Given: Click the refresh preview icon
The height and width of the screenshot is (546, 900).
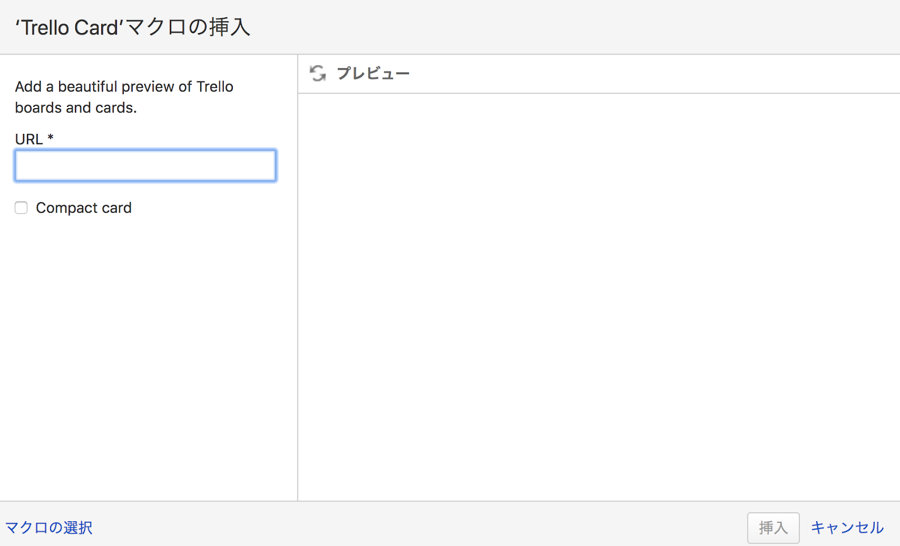Looking at the screenshot, I should (318, 73).
